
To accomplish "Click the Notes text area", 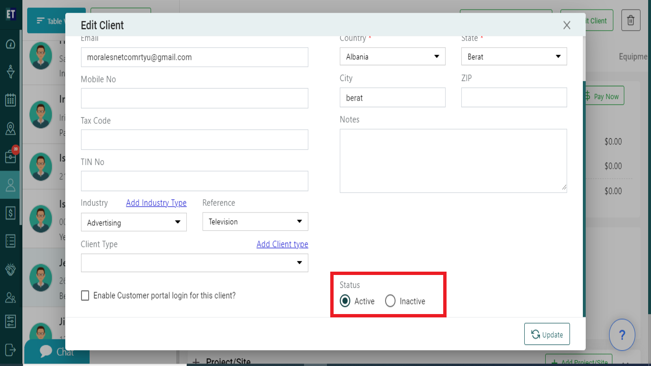I will coord(453,161).
